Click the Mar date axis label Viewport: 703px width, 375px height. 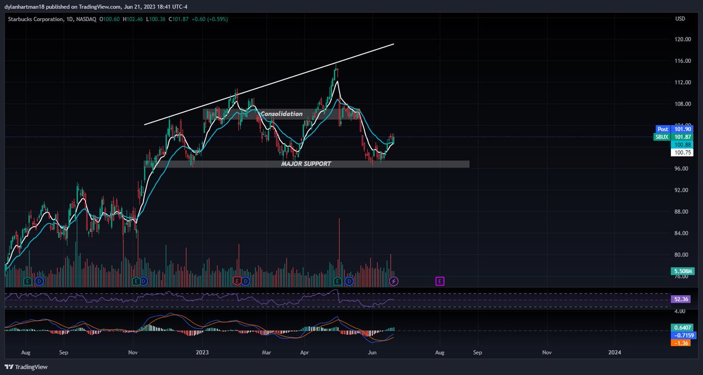(267, 353)
